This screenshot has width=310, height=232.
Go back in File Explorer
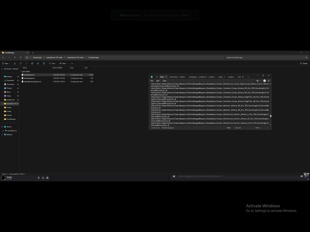[3, 58]
